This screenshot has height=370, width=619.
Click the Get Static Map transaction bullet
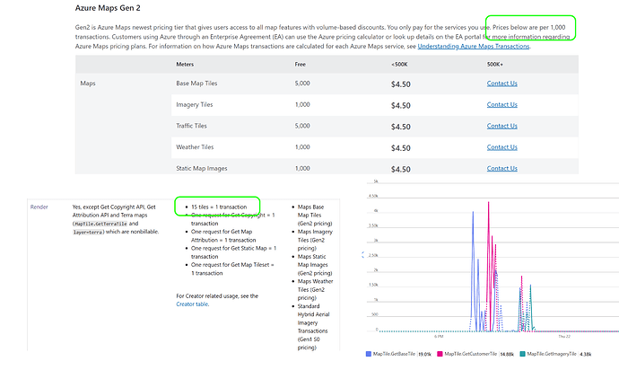click(x=234, y=252)
